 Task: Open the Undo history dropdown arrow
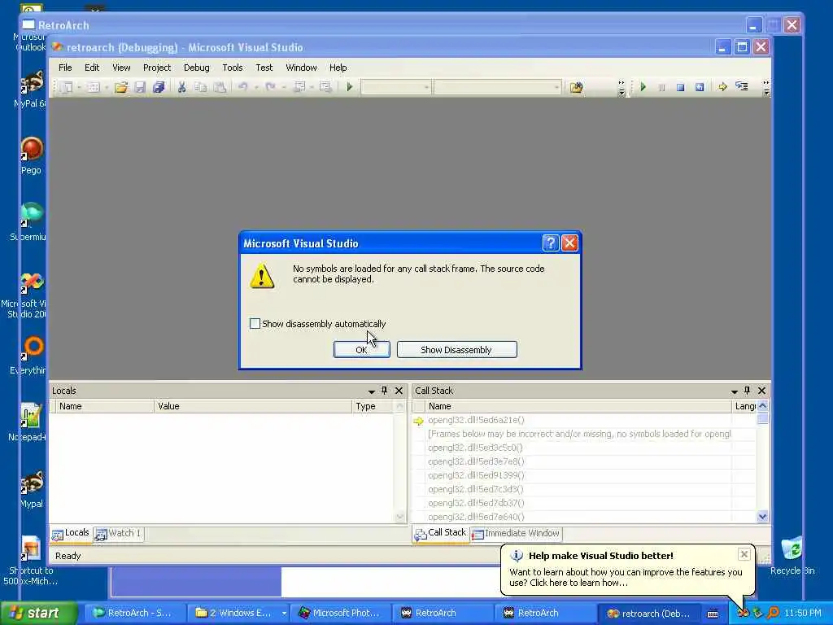click(256, 87)
